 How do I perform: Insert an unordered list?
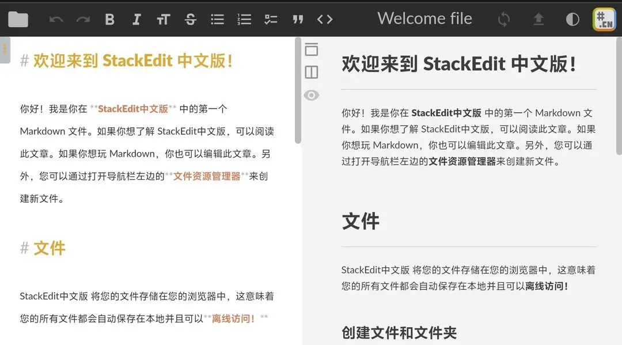pos(217,18)
